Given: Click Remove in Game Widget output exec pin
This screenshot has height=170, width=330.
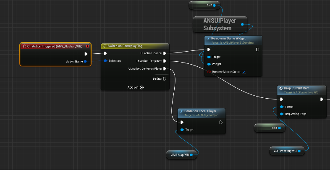Looking at the screenshot, I should pyautogui.click(x=257, y=49).
